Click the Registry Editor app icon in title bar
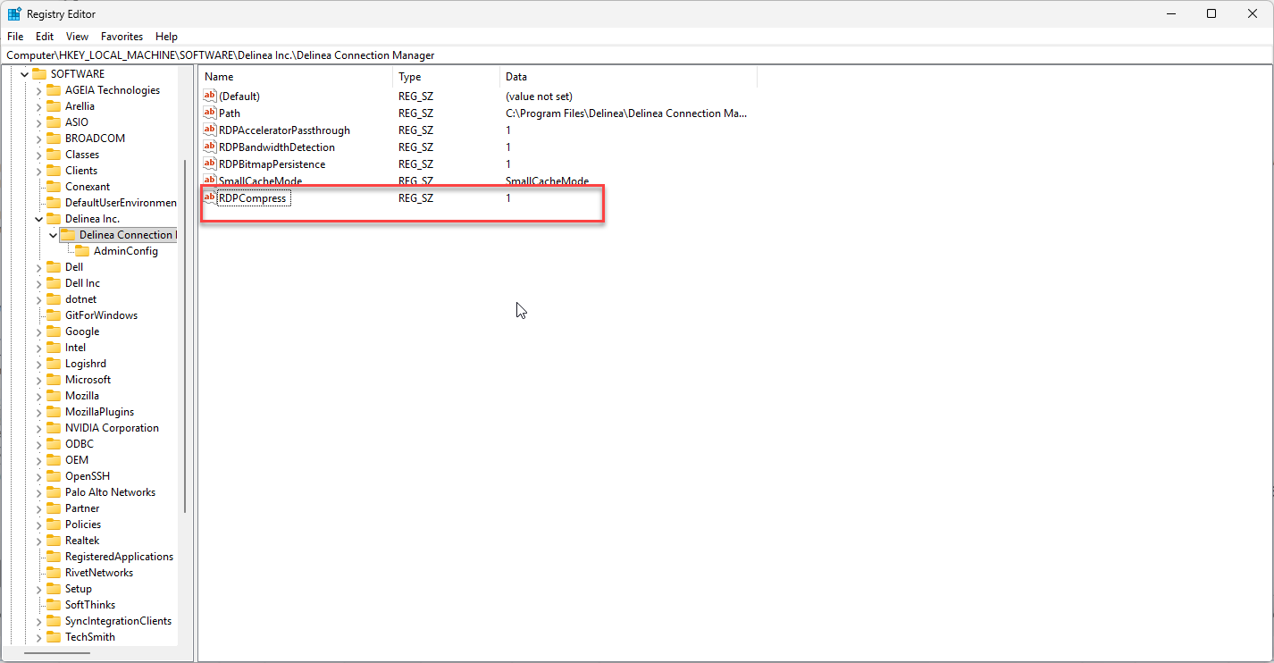 click(x=14, y=13)
